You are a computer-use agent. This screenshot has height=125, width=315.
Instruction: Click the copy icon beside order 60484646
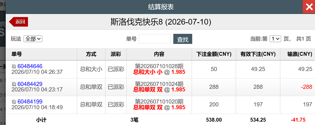click(14, 66)
